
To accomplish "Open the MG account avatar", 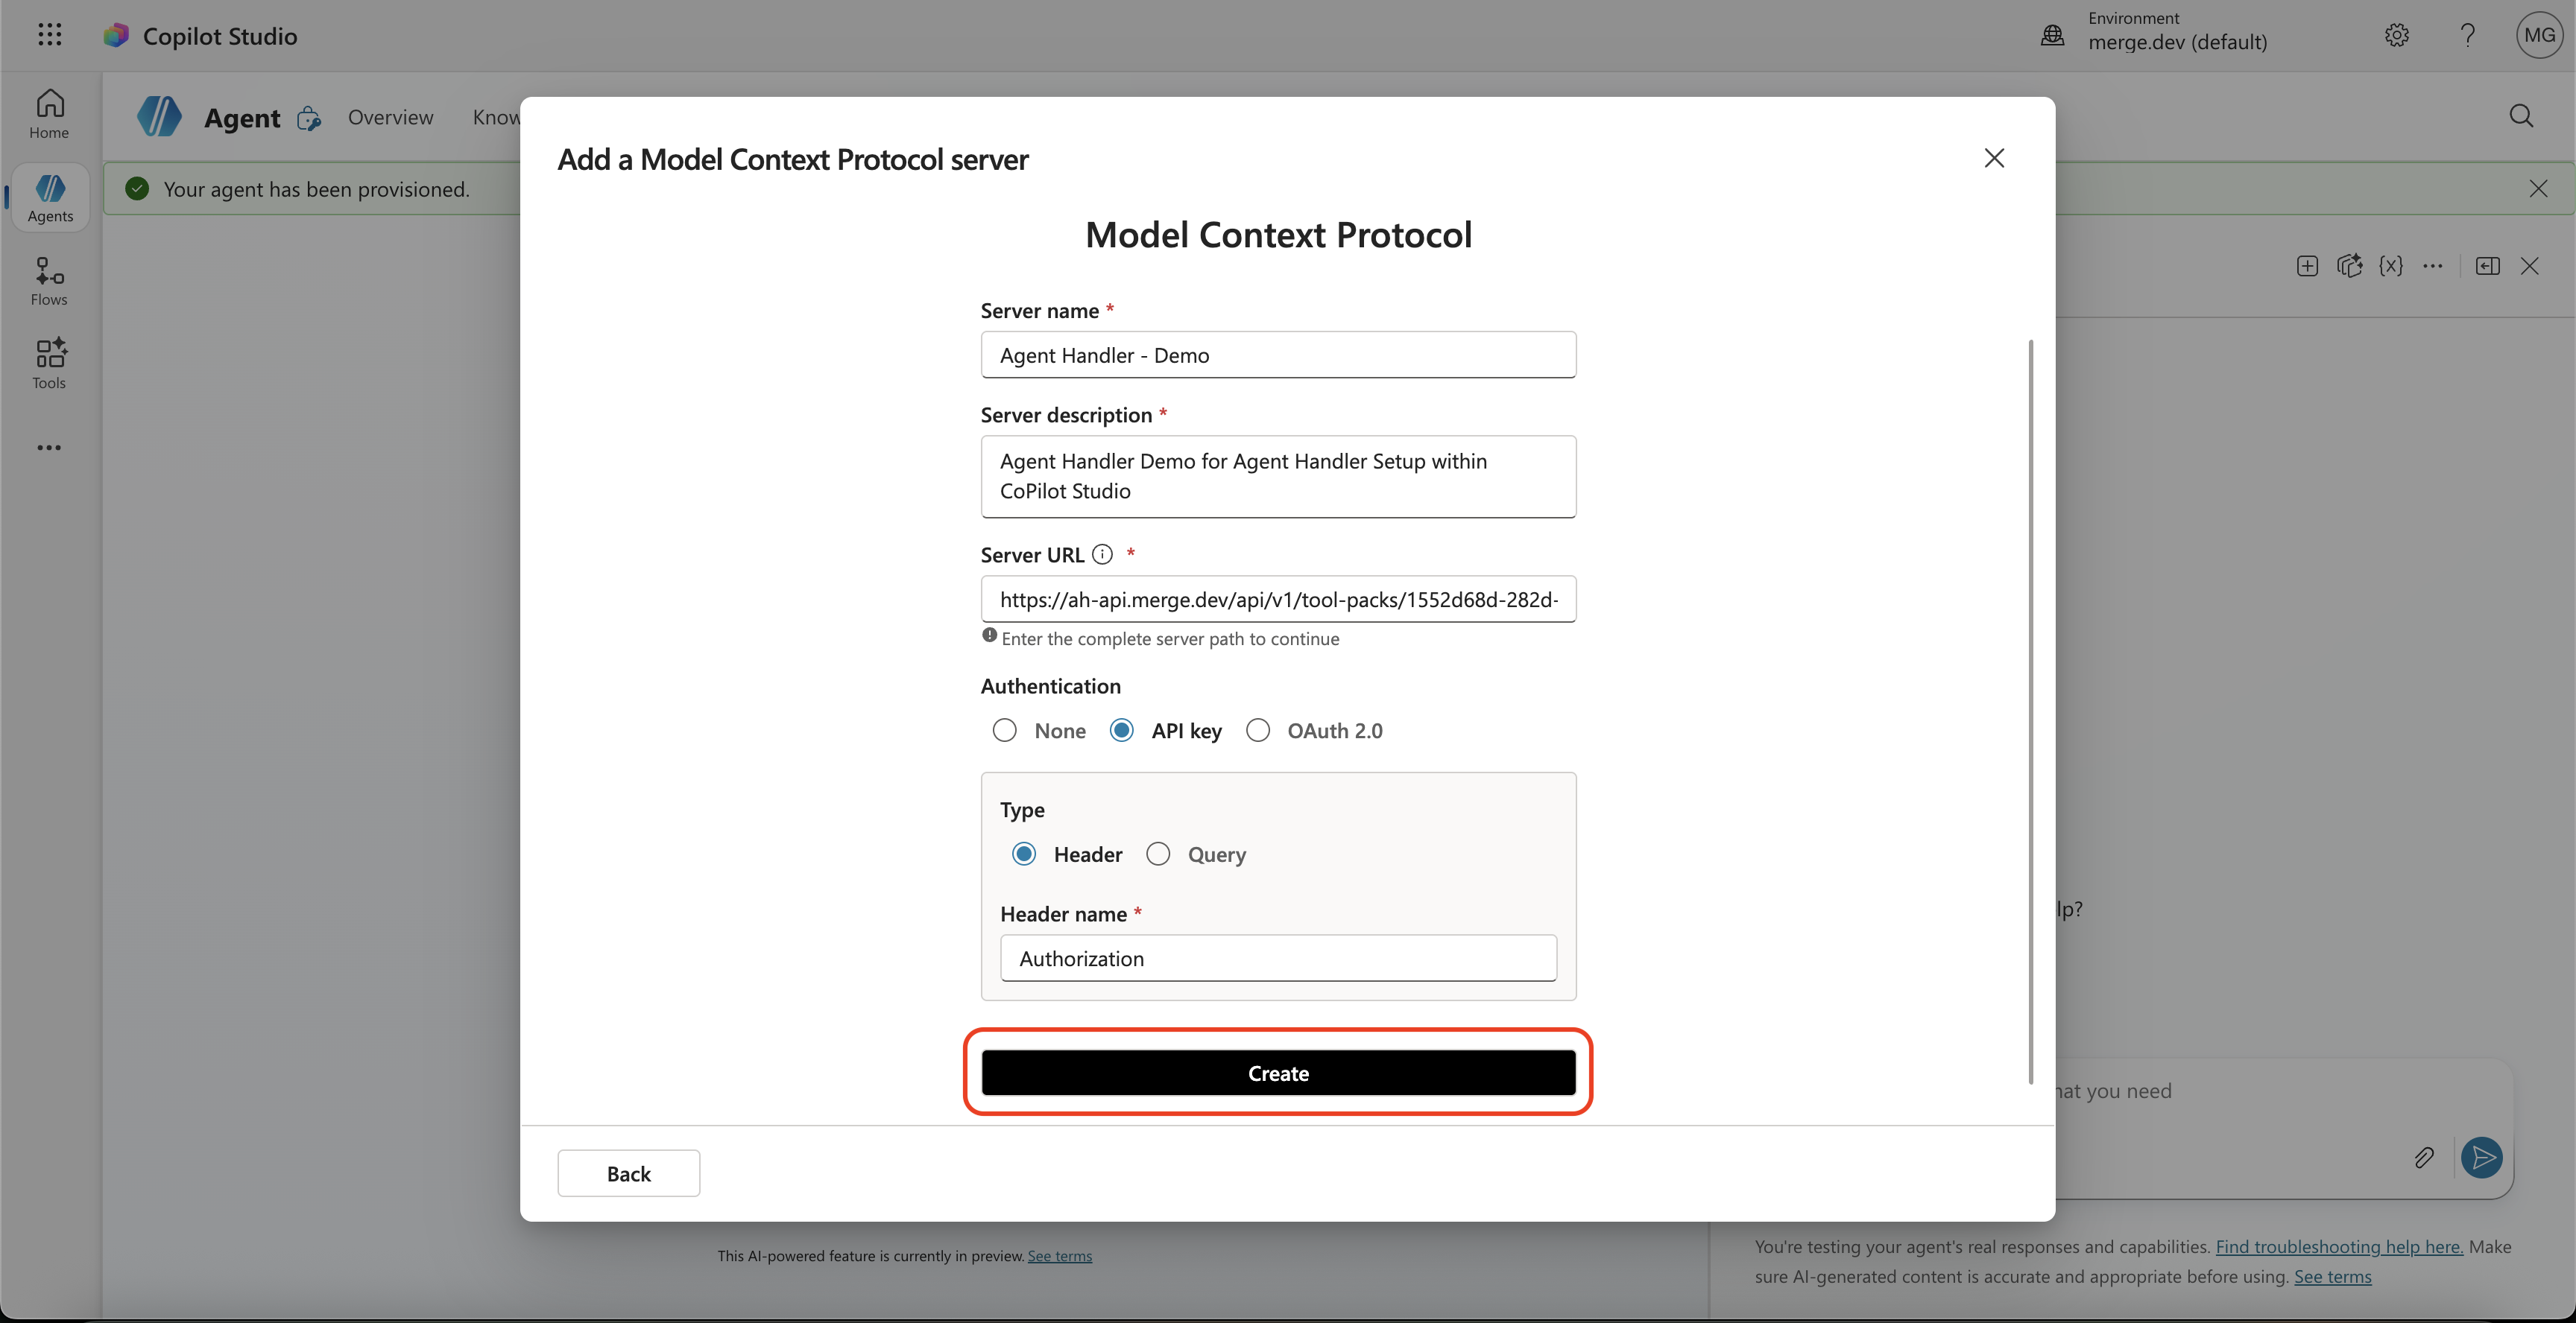I will (x=2539, y=35).
